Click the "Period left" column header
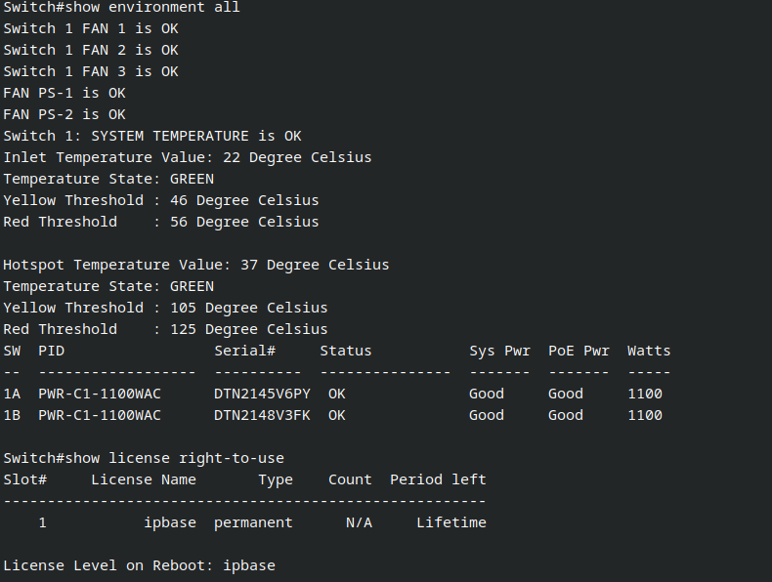Screen dimensions: 772x582 pos(438,479)
